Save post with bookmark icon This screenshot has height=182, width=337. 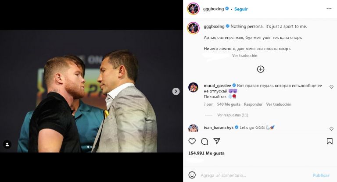[x=329, y=141]
